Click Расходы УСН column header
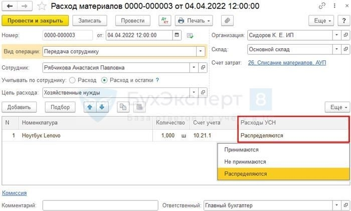The image size is (351, 211). (293, 123)
